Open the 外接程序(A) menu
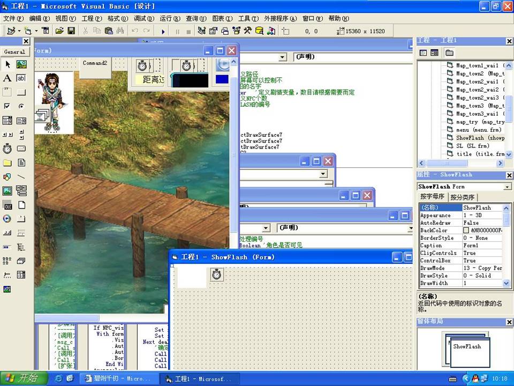Viewport: 514px width, 386px height. [280, 18]
